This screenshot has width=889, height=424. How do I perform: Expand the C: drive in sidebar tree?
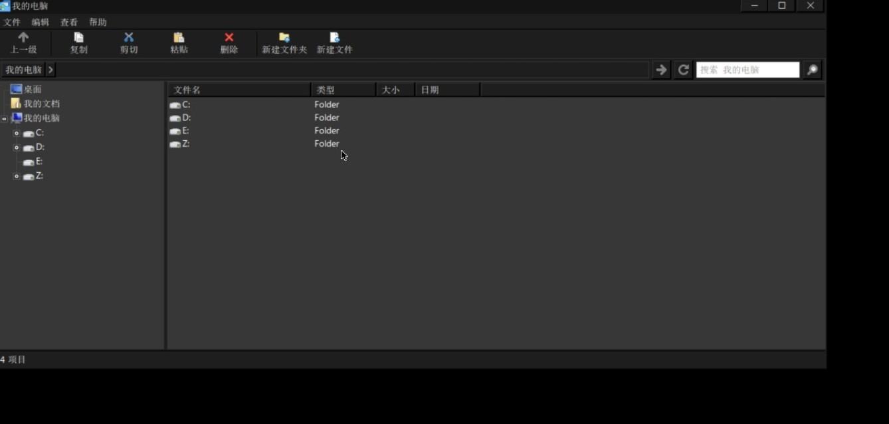(x=17, y=133)
